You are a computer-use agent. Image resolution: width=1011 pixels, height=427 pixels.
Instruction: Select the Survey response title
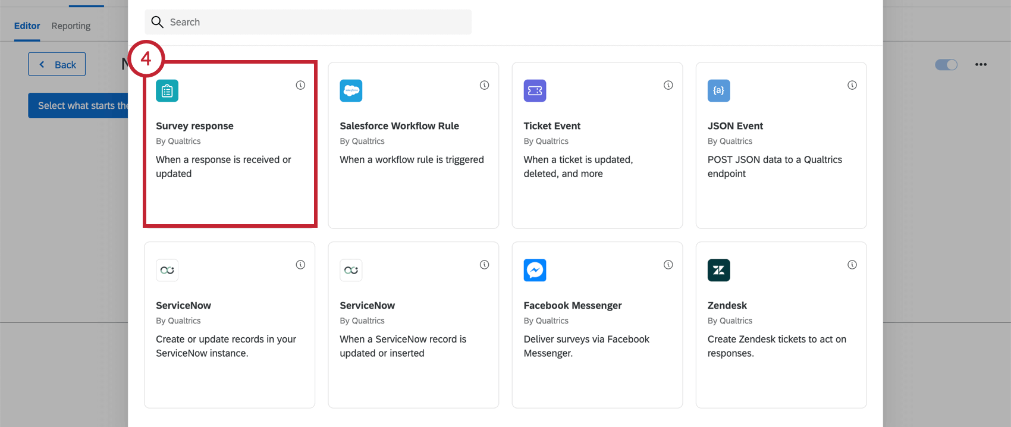click(194, 126)
